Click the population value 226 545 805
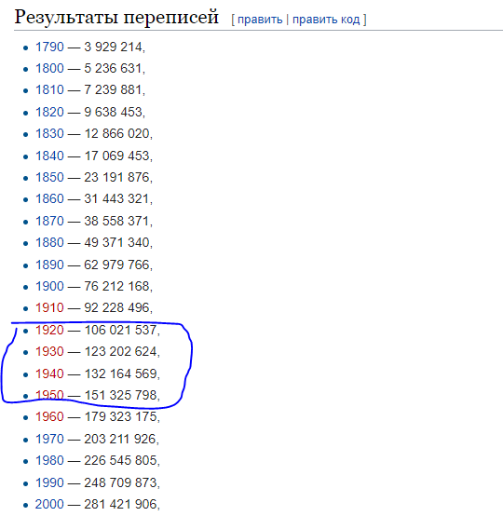The width and height of the screenshot is (503, 516). tap(120, 460)
